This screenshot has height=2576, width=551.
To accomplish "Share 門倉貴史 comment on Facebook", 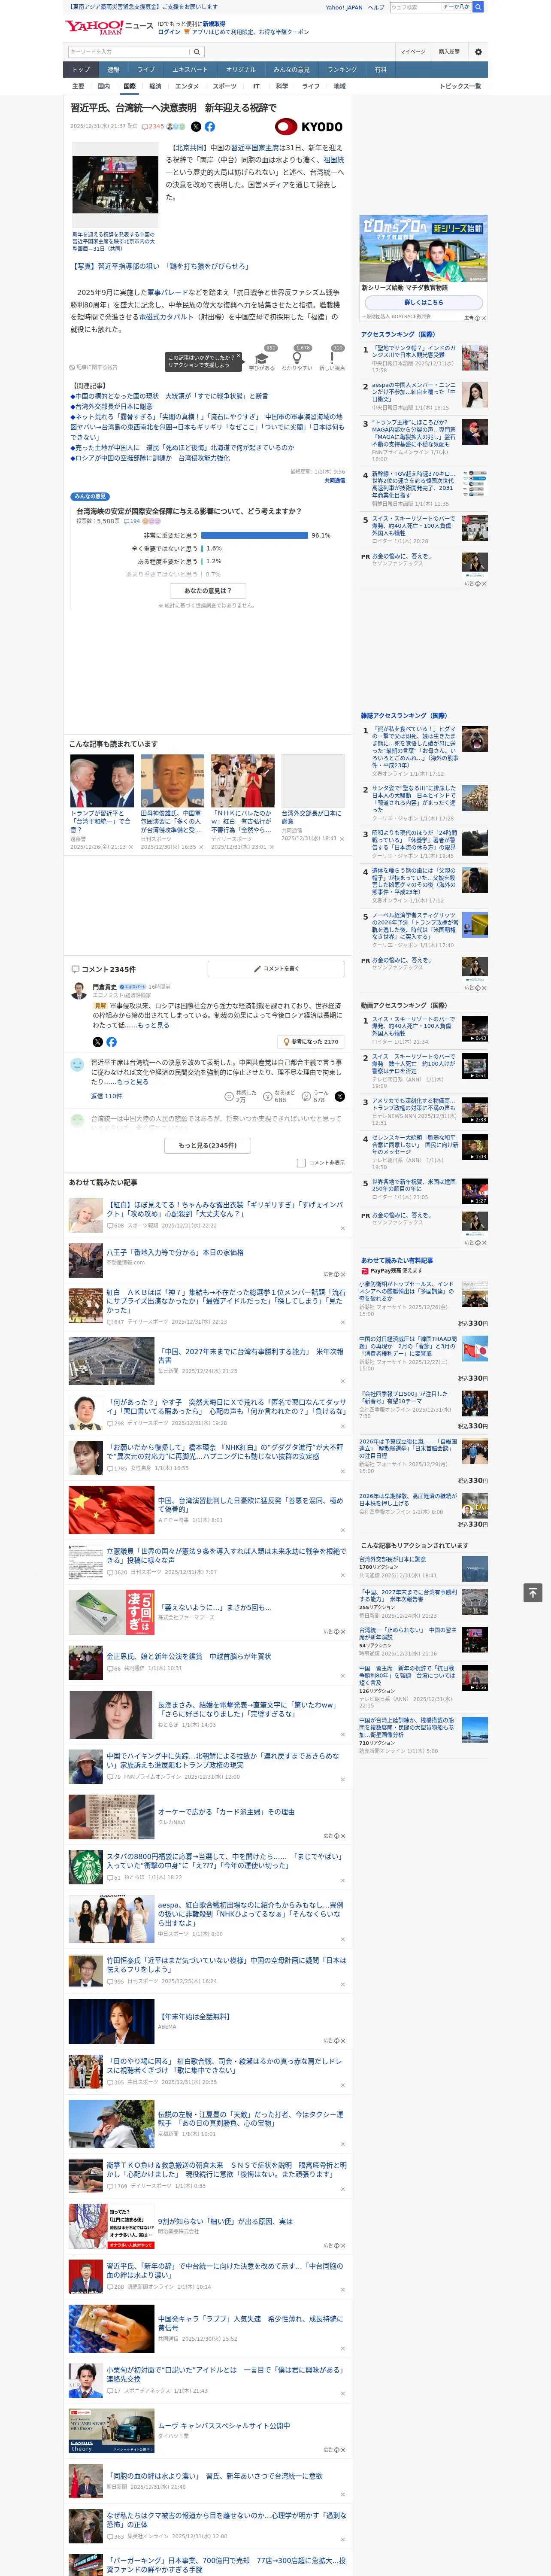I will [x=111, y=1042].
